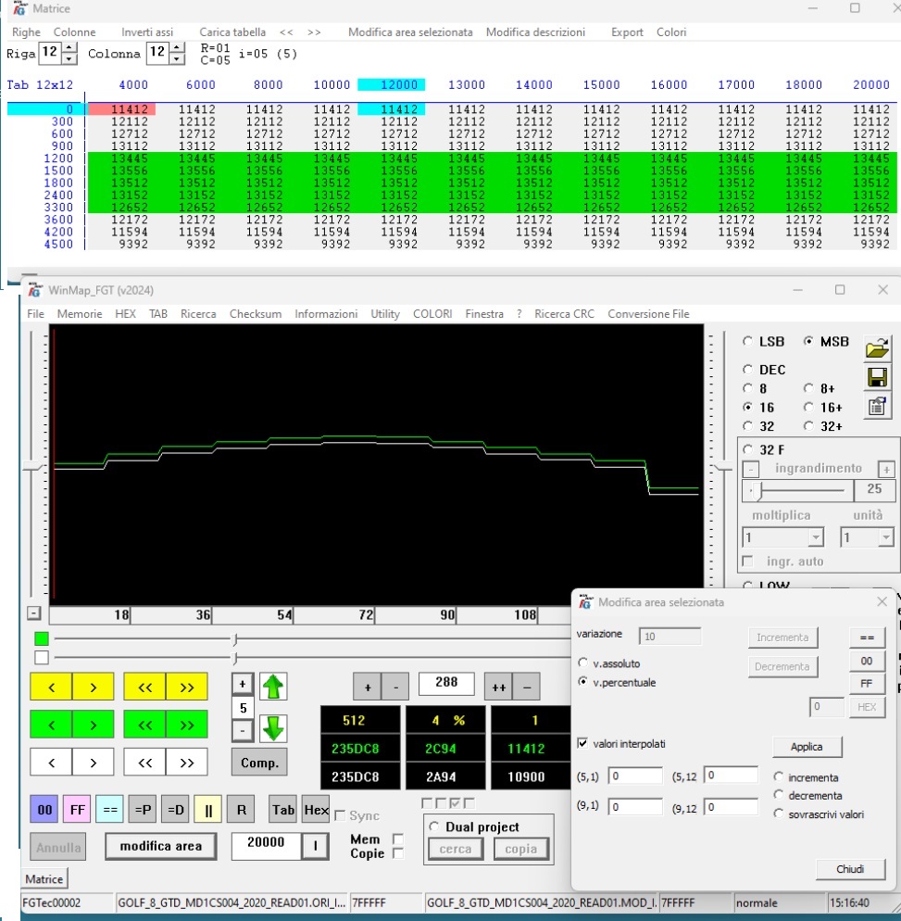Click the clipboard icon under the save icon
This screenshot has height=921, width=901.
[876, 406]
